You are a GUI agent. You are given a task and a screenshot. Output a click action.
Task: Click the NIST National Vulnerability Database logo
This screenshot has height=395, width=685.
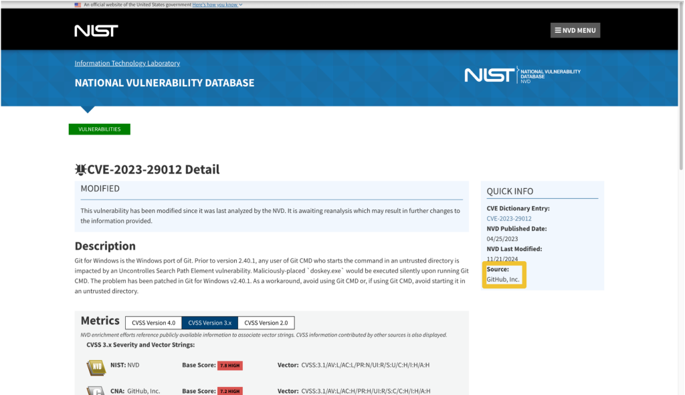[x=522, y=74]
